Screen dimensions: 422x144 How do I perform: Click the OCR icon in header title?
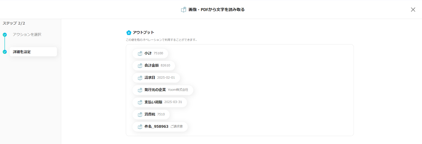184,10
